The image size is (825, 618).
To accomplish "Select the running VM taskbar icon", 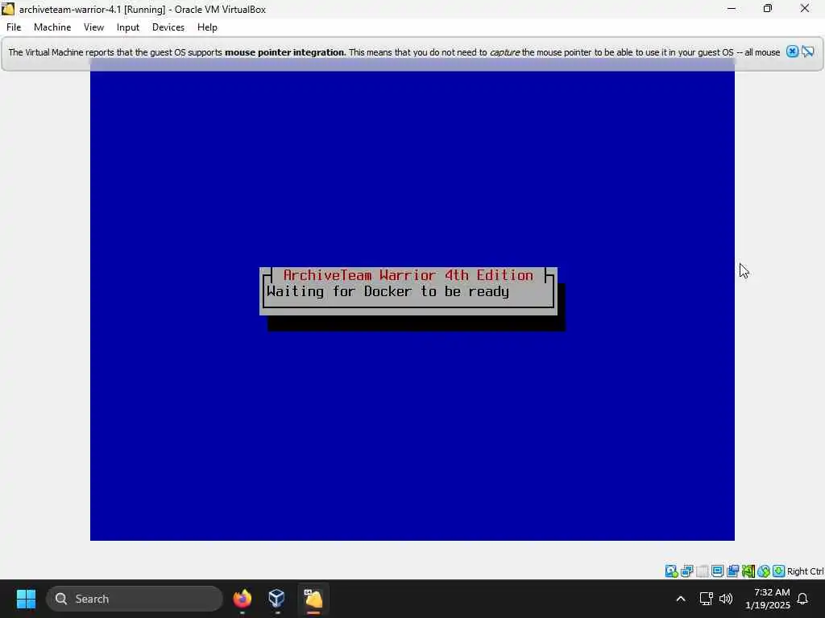I will point(313,599).
